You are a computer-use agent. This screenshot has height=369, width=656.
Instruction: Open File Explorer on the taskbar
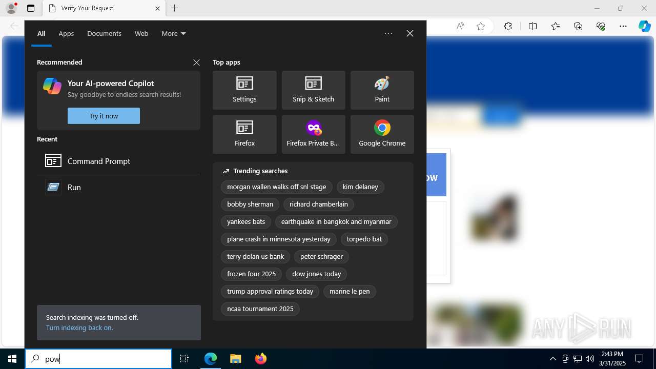[235, 359]
